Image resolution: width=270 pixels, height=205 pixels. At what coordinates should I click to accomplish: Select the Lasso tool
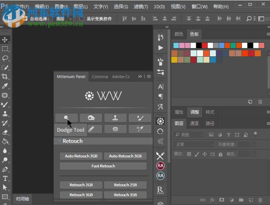point(5,58)
